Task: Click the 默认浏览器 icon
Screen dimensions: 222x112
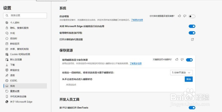Action: coord(7,60)
